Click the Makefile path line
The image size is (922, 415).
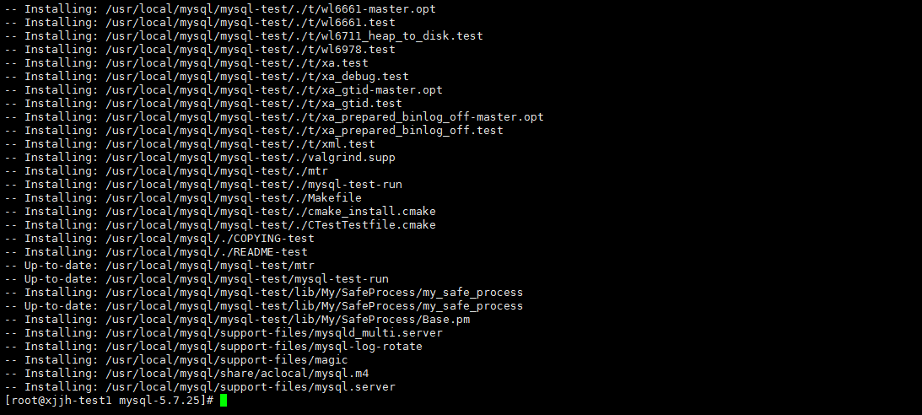coord(183,198)
